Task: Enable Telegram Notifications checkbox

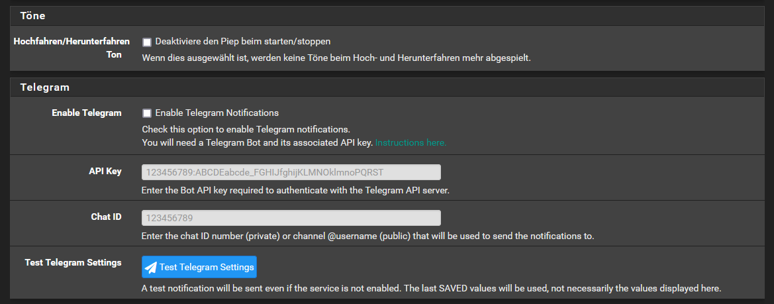Action: (x=146, y=113)
